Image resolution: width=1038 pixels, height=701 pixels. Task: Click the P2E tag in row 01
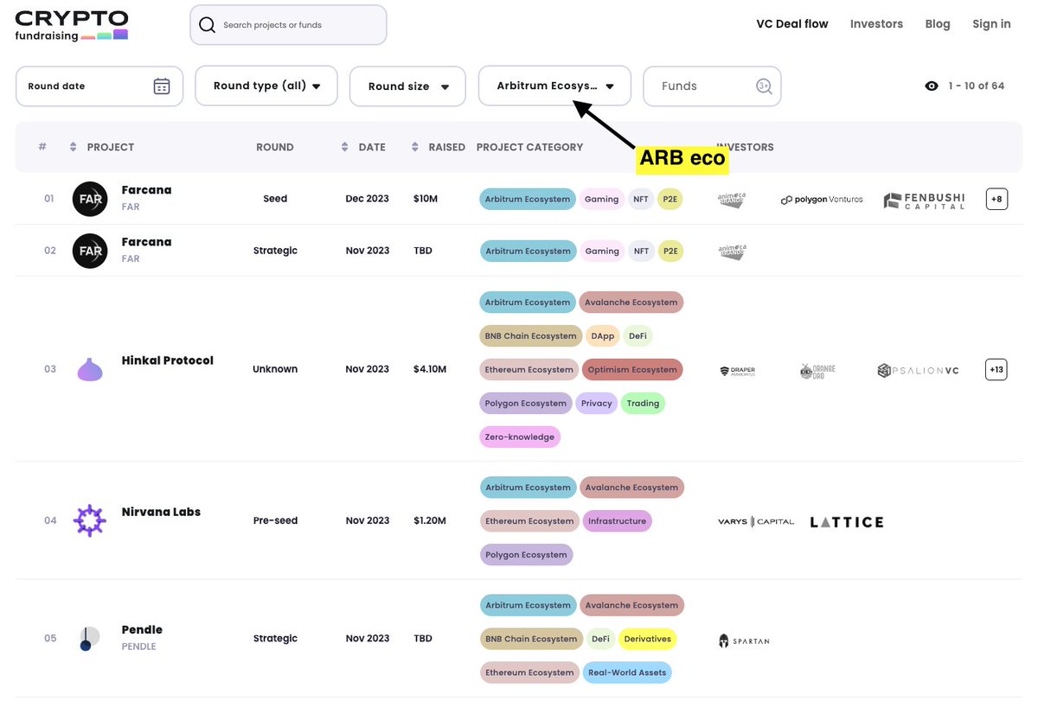(670, 199)
